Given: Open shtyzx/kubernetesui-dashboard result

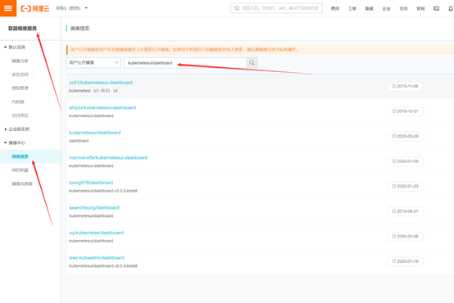Looking at the screenshot, I should pyautogui.click(x=102, y=107).
